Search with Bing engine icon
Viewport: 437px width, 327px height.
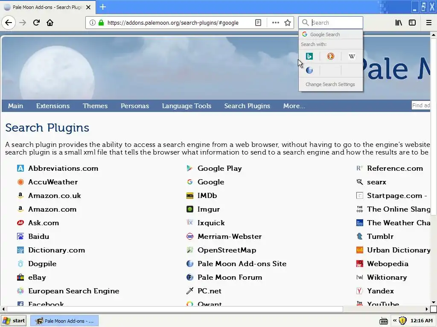pos(309,56)
